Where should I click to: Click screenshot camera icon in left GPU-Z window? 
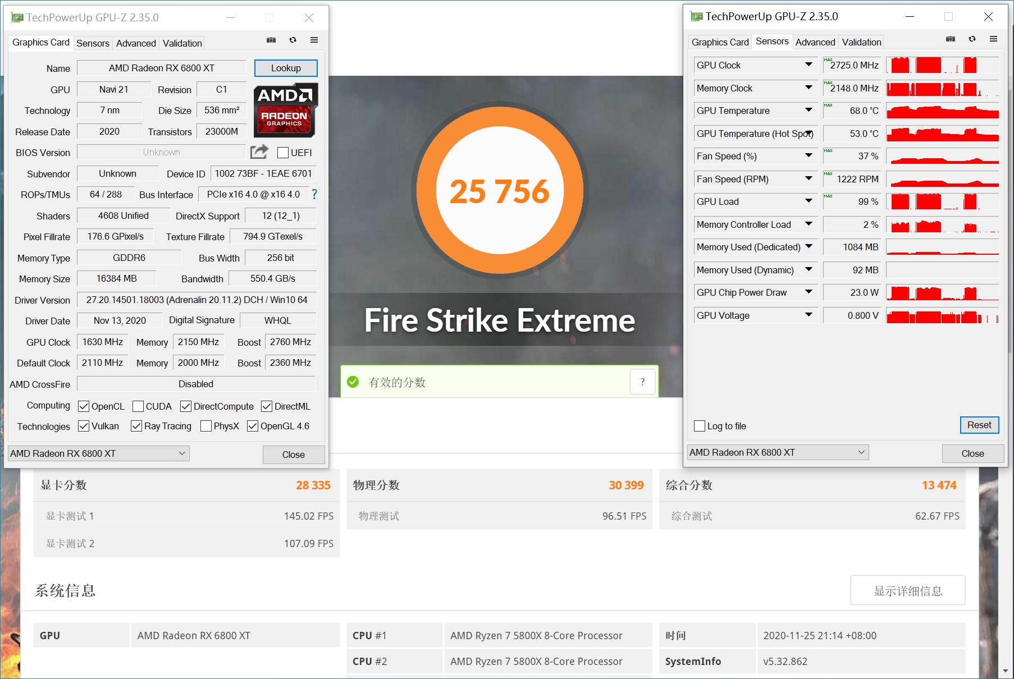tap(271, 40)
